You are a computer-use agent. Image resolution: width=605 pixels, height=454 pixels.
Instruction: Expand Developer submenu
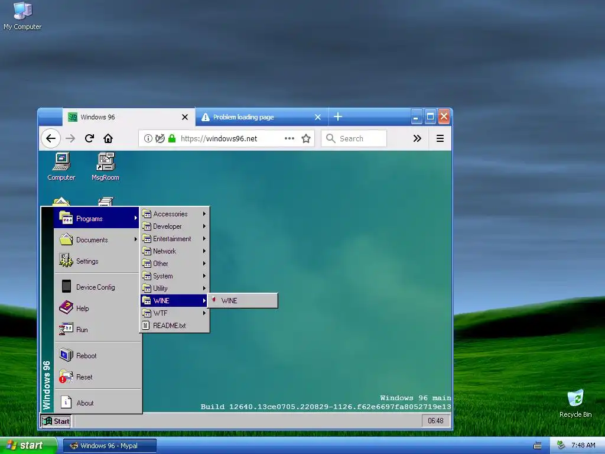[174, 226]
